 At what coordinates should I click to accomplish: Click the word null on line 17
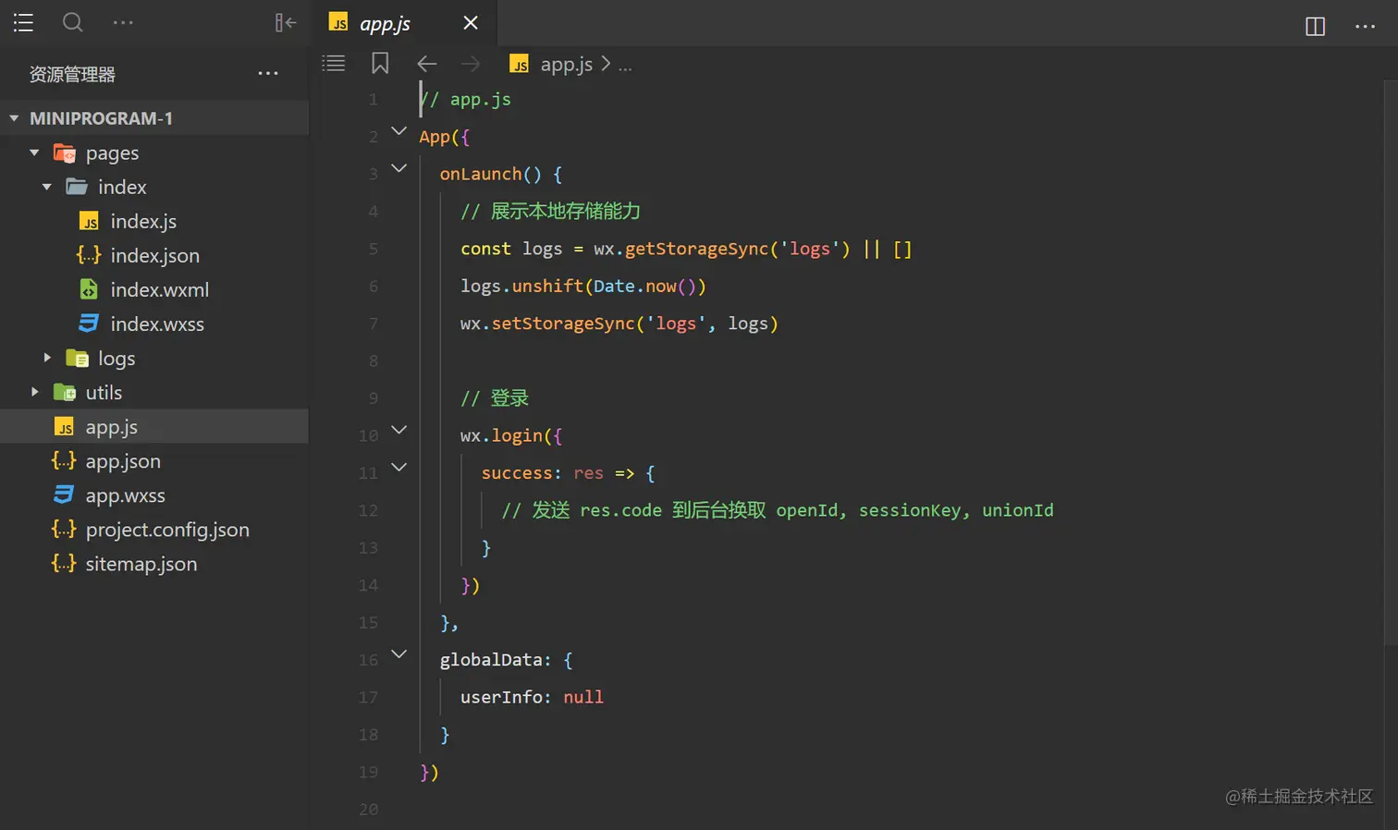(583, 697)
